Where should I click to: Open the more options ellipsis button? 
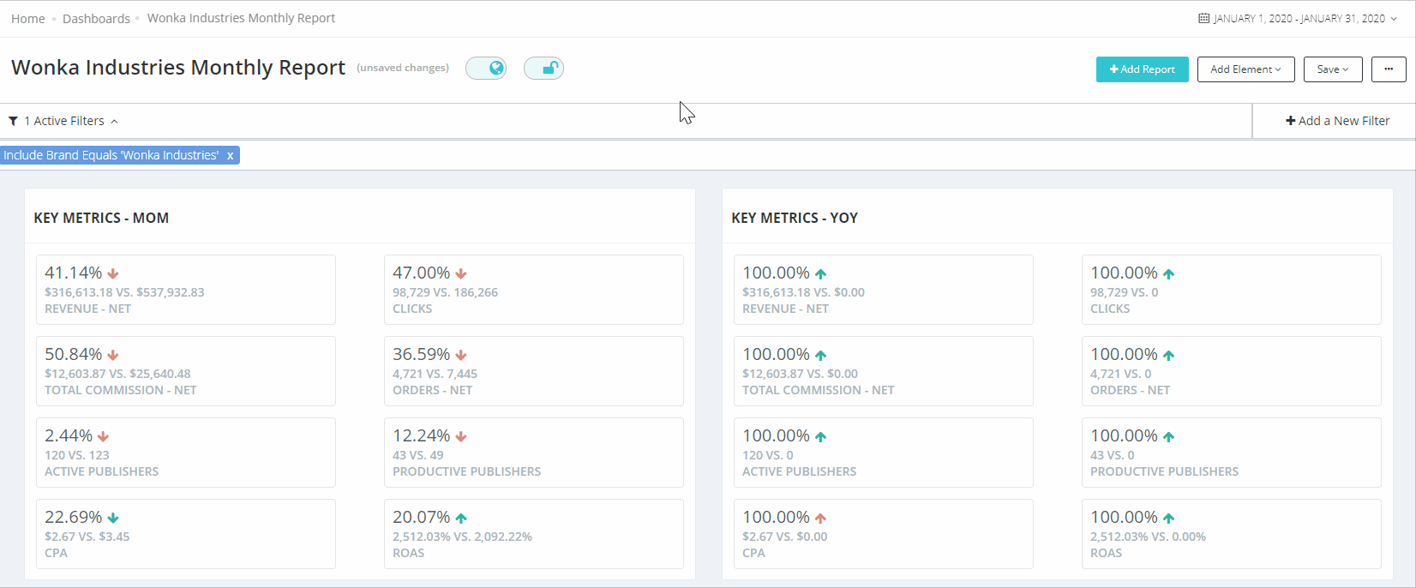(1389, 69)
